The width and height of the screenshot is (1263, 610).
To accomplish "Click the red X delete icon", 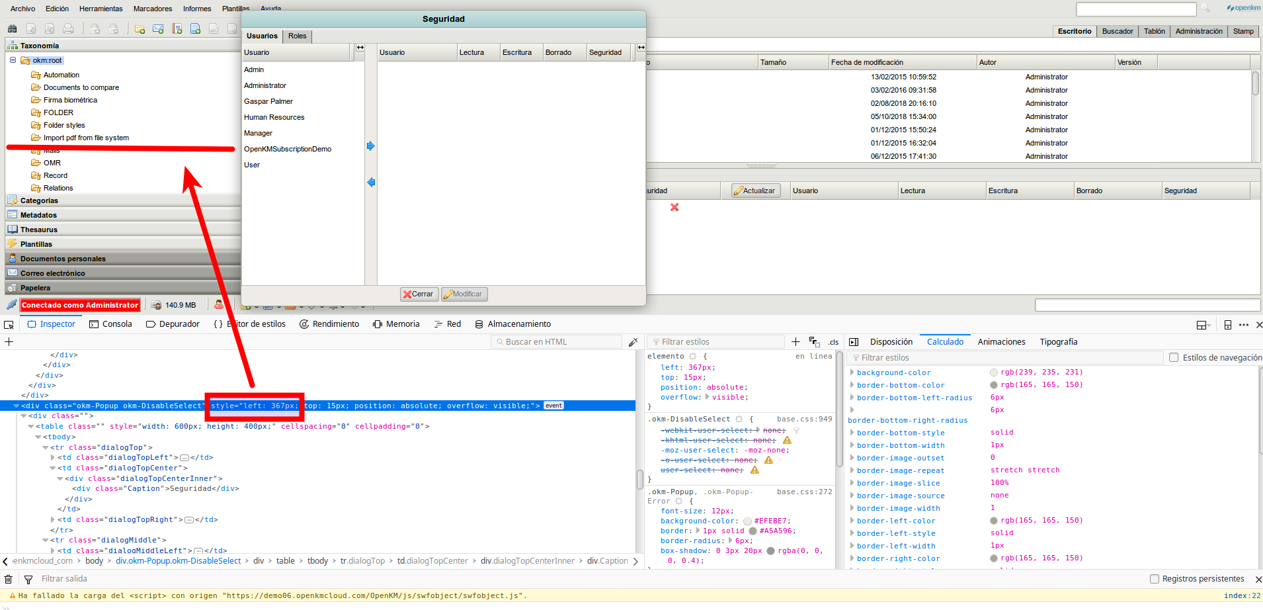I will click(x=674, y=207).
